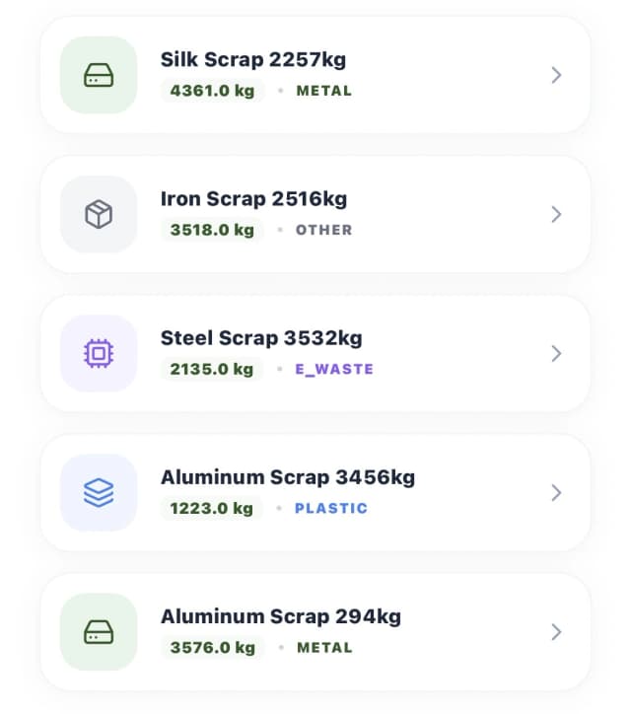Select the Aluminum Scrap 3456kg title
631x714 pixels.
coord(287,477)
